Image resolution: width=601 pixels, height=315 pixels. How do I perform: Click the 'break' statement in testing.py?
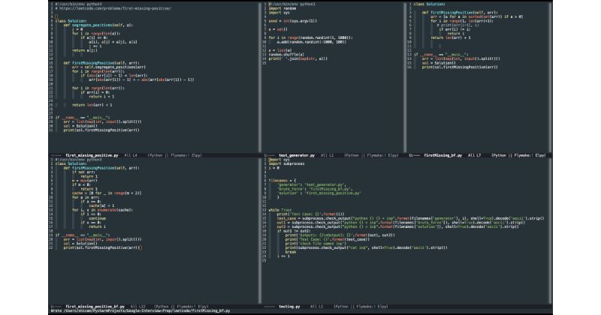click(x=291, y=252)
